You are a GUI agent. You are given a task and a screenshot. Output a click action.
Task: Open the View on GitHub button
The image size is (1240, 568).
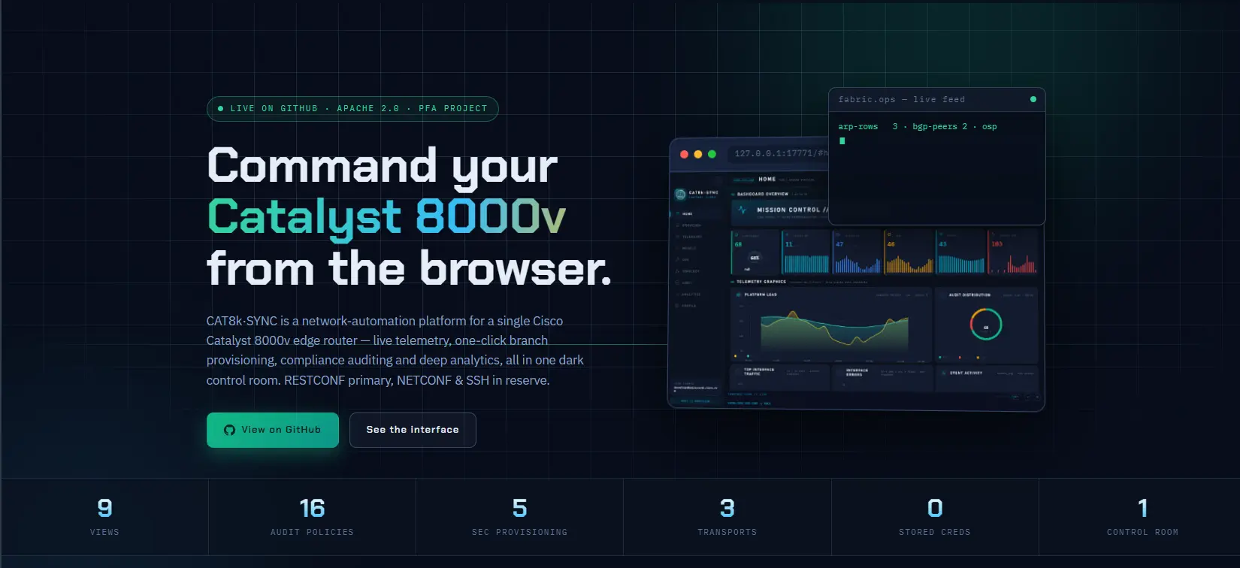(x=273, y=430)
